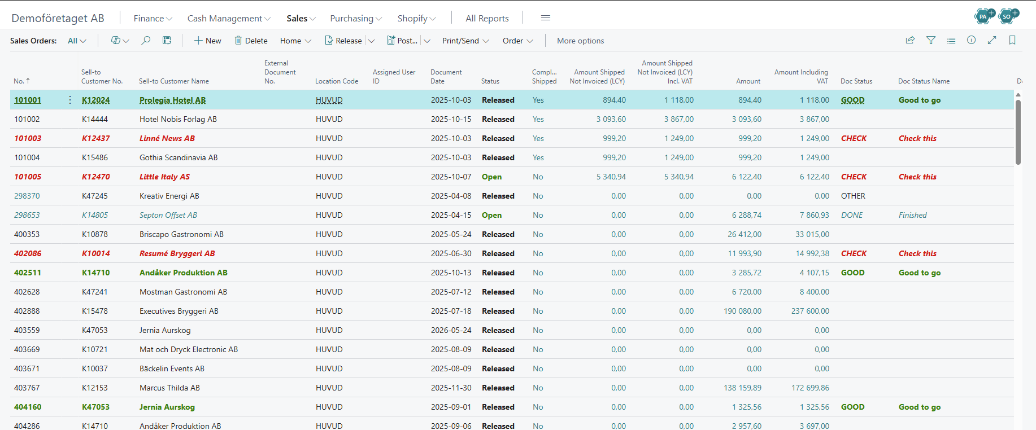Screen dimensions: 1036x430
Task: Bookmark this Sales Orders page
Action: [1012, 40]
